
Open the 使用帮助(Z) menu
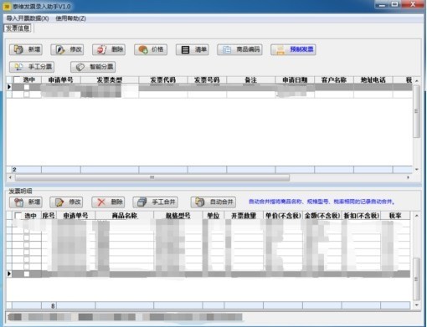(x=70, y=18)
